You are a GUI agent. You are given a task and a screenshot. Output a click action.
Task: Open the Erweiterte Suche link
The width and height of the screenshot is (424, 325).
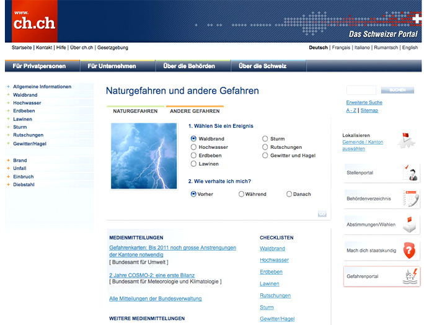tap(364, 102)
